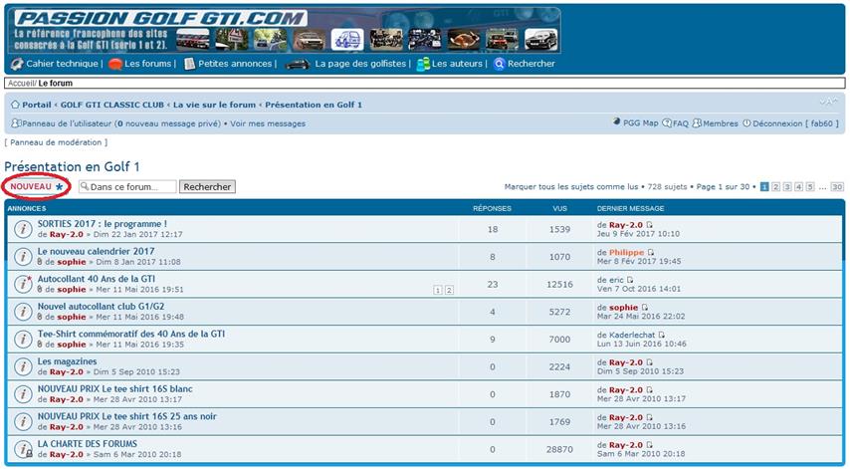
Task: Go to page 3 of topics
Action: pyautogui.click(x=787, y=186)
